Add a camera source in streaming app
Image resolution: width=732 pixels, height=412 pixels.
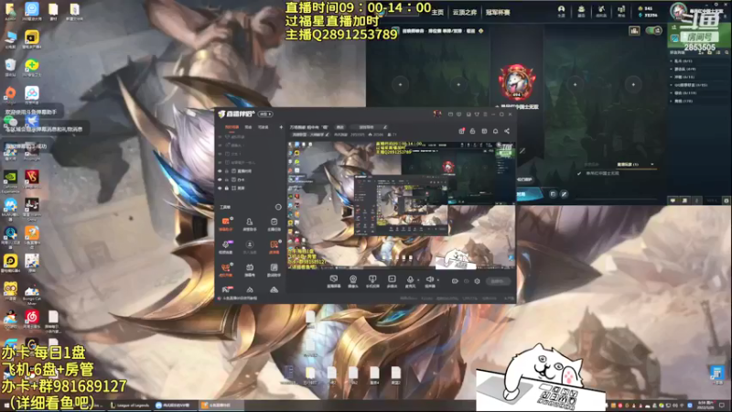(353, 279)
